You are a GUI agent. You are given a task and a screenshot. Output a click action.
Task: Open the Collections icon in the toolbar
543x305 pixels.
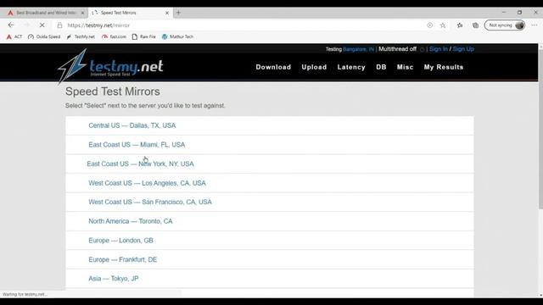[475, 25]
